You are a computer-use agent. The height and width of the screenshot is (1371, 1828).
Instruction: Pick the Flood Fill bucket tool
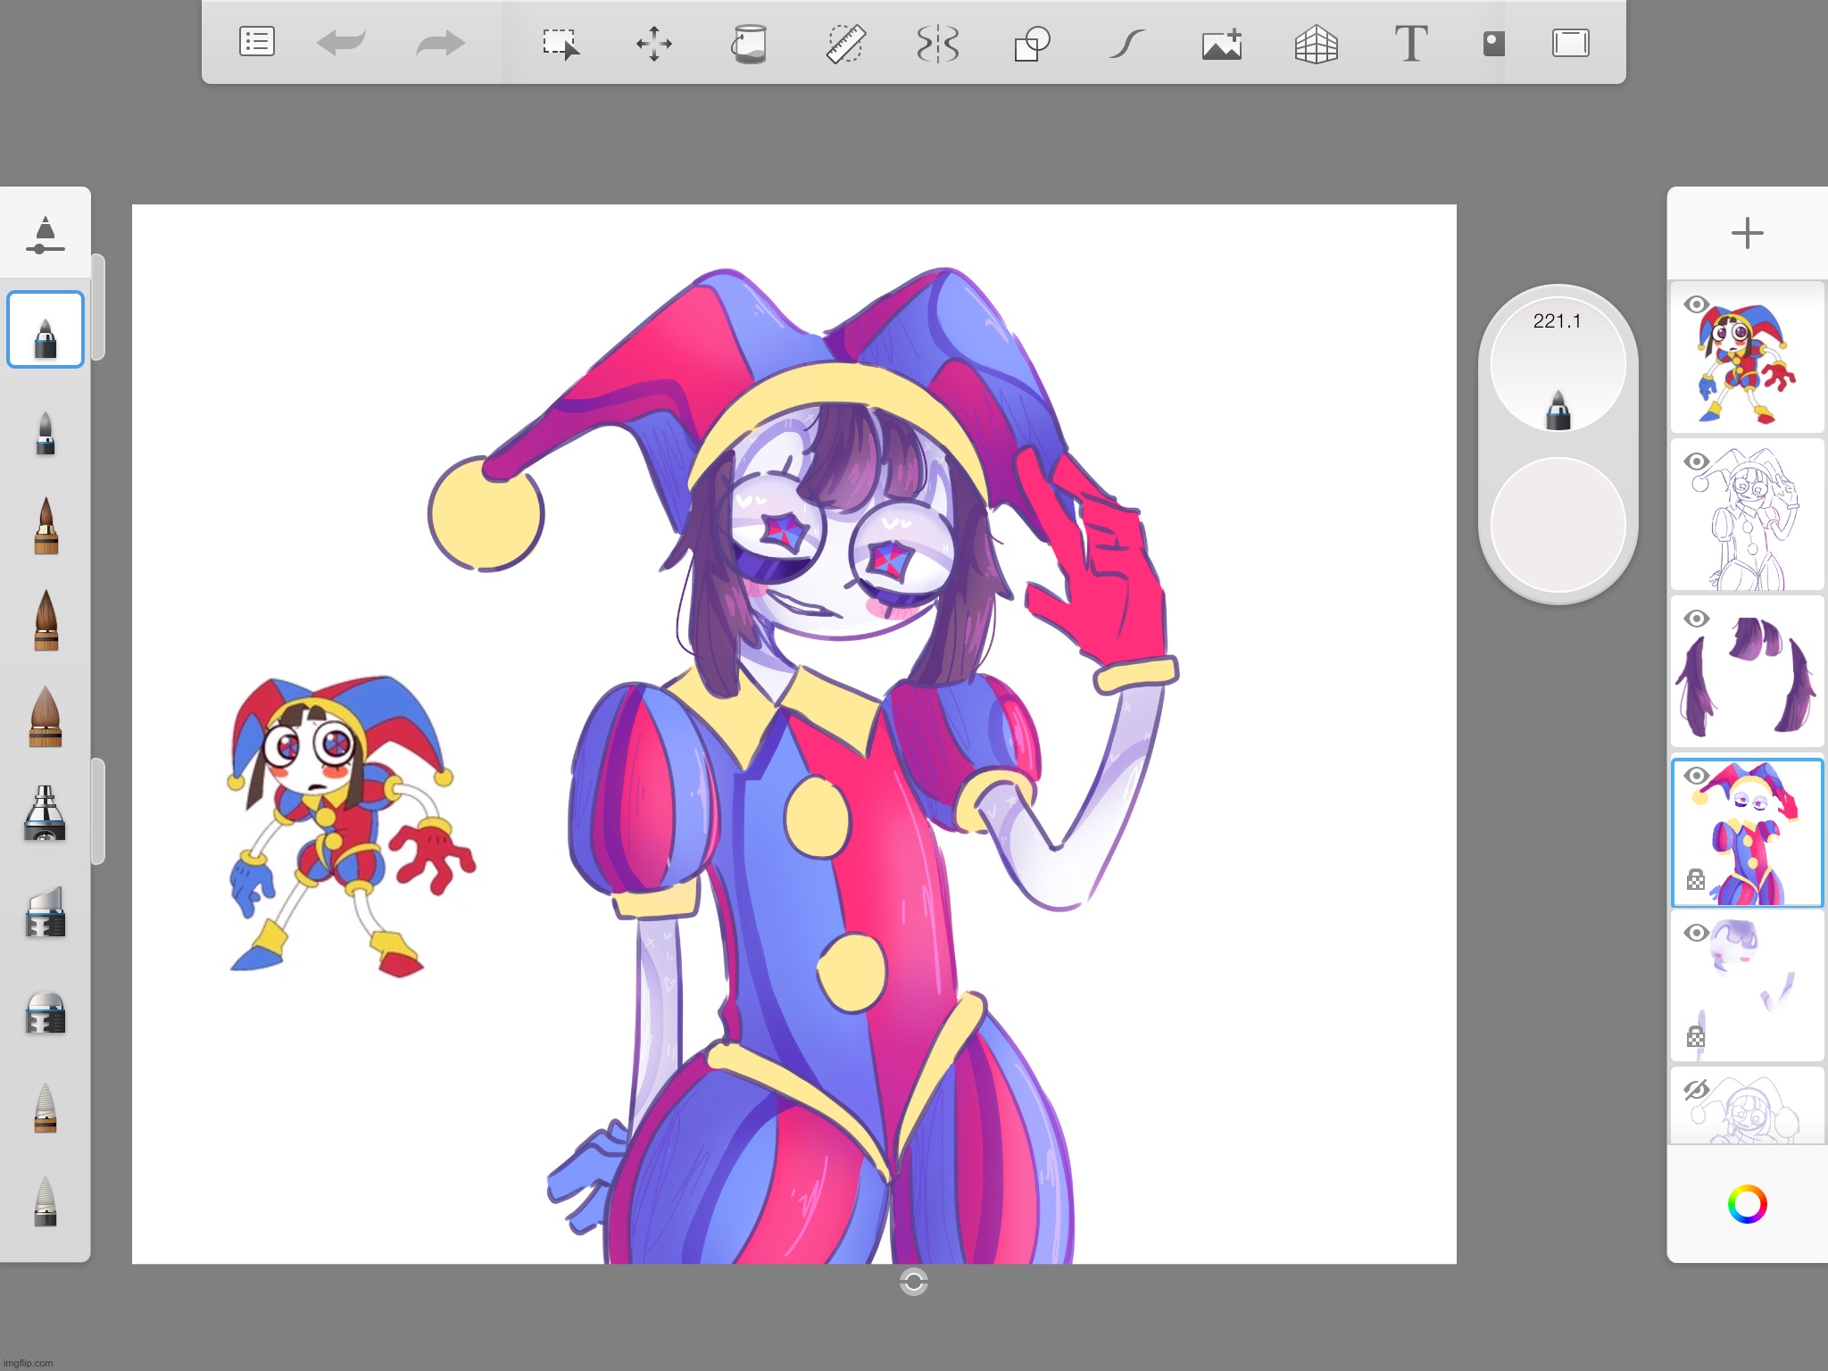750,43
